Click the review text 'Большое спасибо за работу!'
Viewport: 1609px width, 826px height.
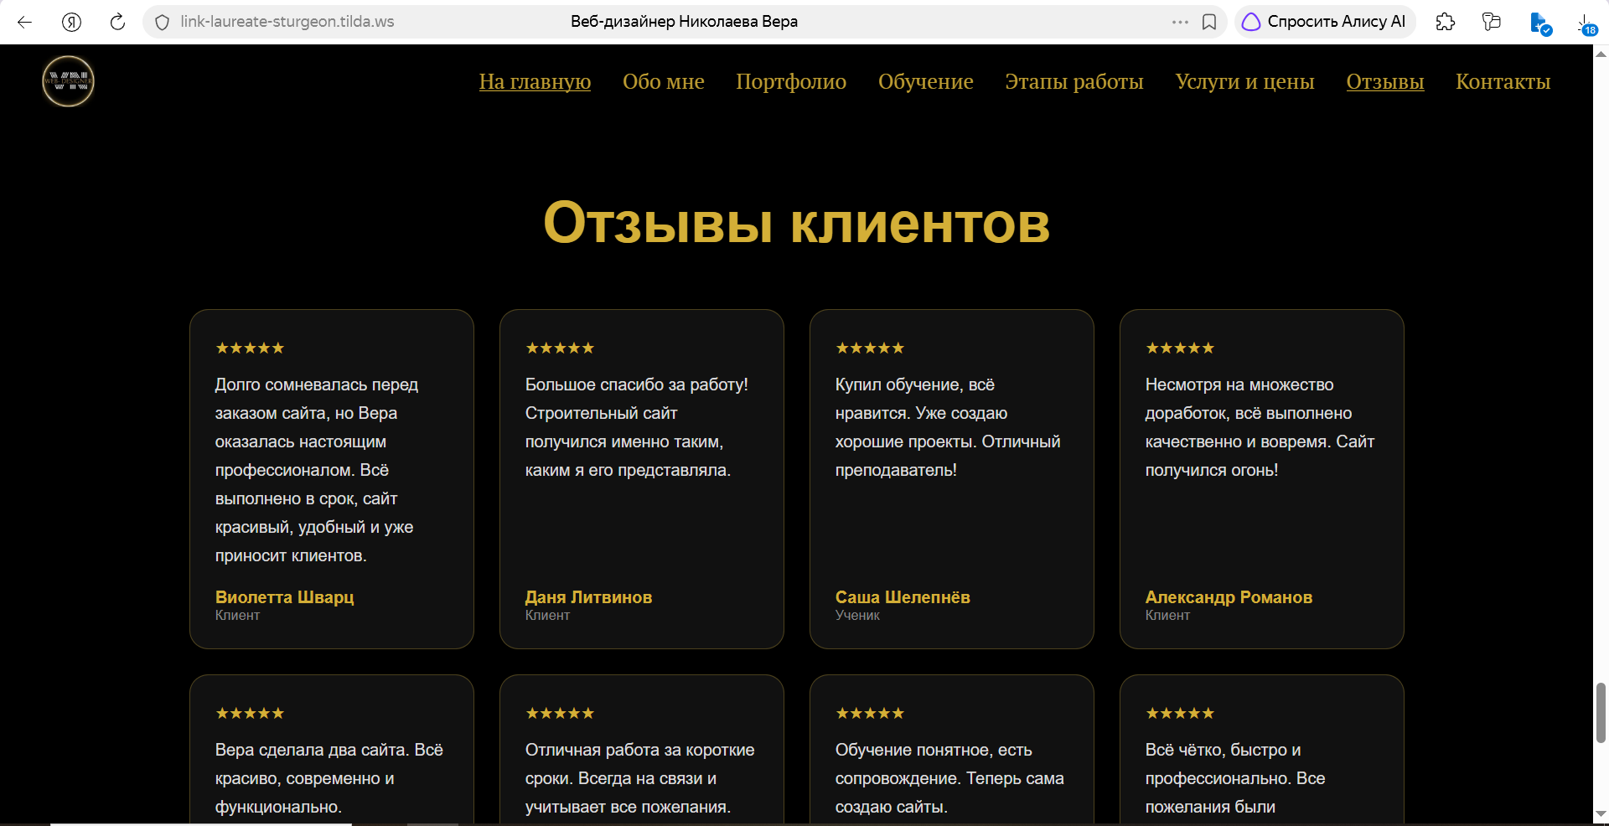point(637,427)
